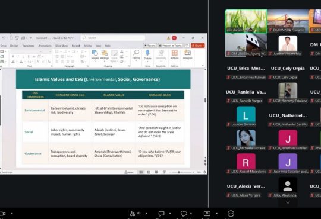
Task: Expand Zoom share screen options caret
Action: 216,214
